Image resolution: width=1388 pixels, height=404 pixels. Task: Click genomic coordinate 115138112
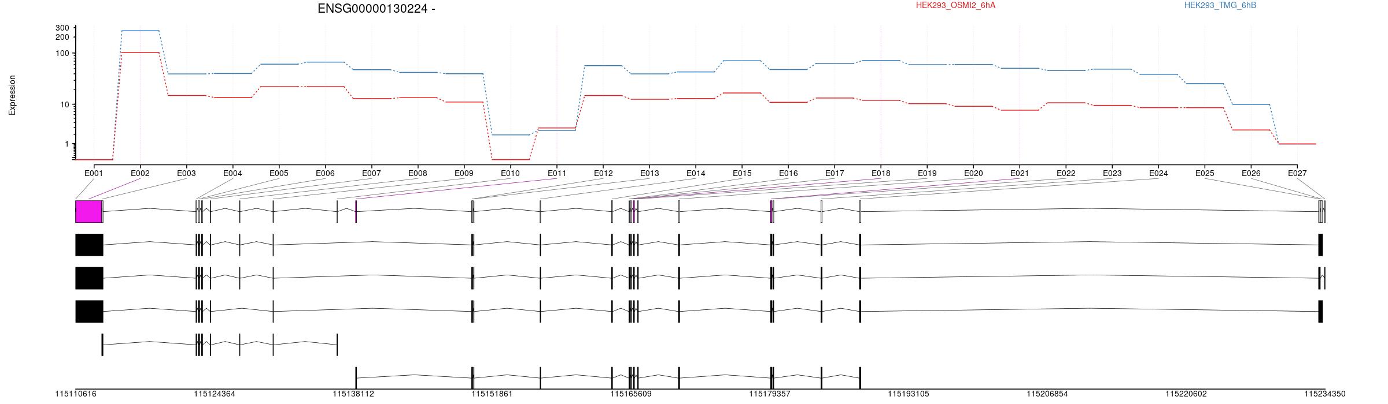click(x=353, y=394)
